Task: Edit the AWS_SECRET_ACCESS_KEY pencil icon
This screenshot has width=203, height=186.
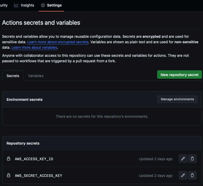Action: pos(183,175)
